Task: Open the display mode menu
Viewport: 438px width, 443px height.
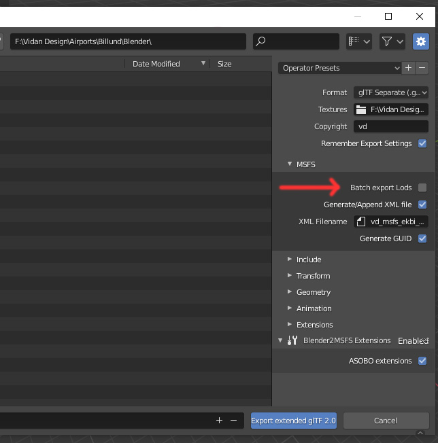Action: tap(358, 41)
